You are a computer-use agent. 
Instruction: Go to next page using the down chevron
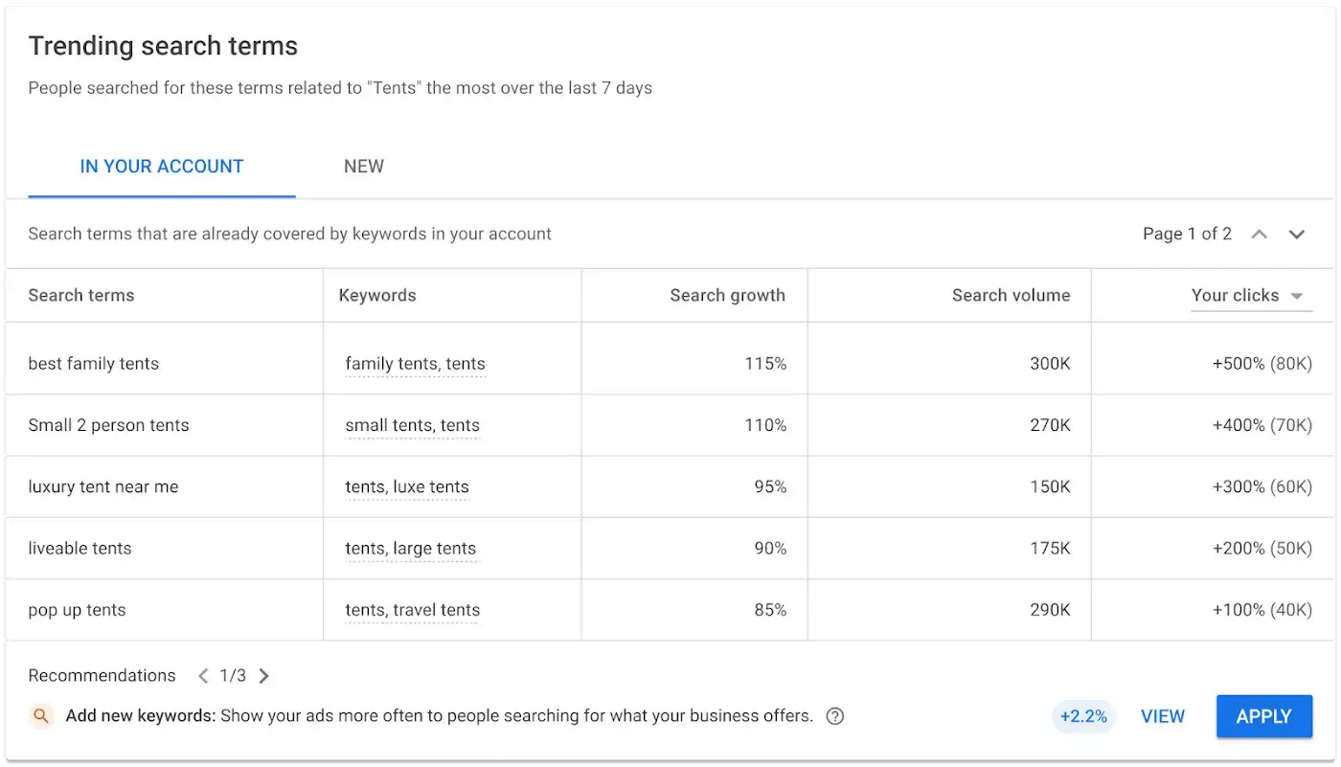(1297, 234)
